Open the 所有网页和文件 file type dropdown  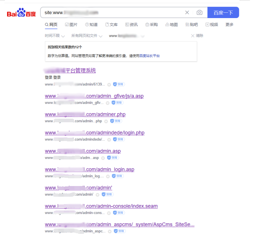87,36
